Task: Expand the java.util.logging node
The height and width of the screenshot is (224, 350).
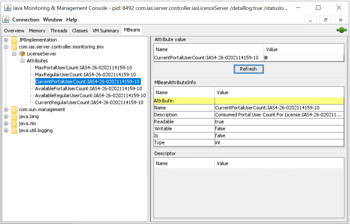Action: pos(6,130)
